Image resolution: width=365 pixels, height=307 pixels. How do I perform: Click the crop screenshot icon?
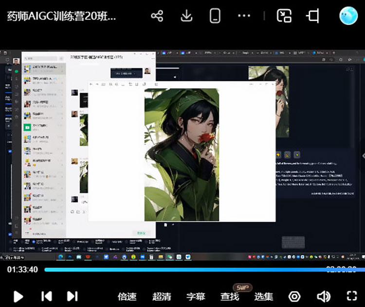[x=313, y=16]
